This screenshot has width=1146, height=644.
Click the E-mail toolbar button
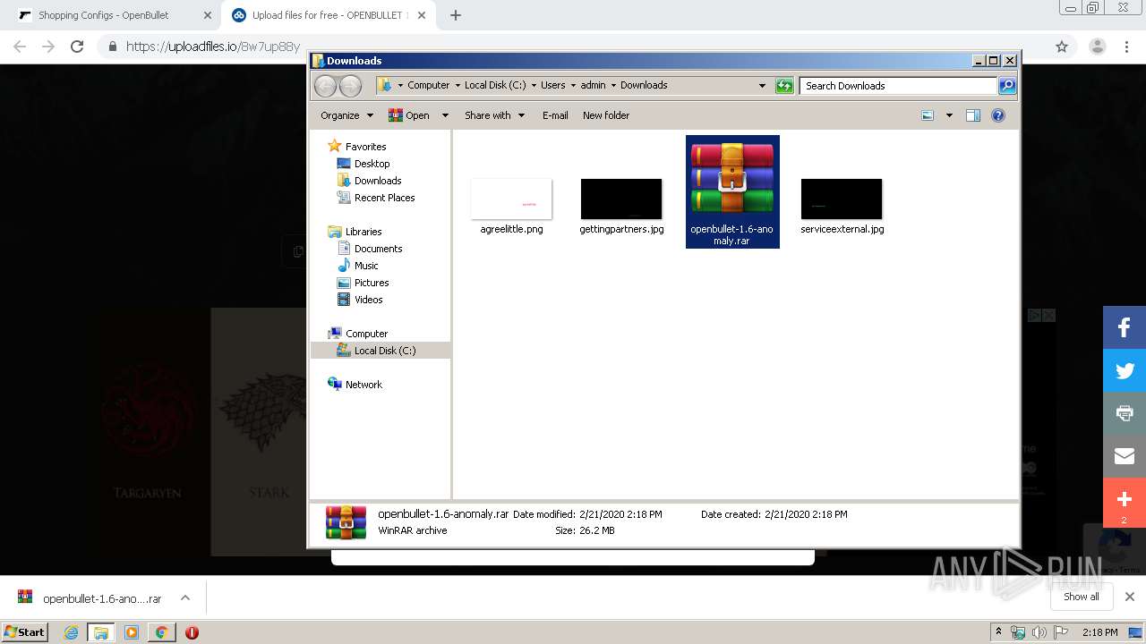555,115
